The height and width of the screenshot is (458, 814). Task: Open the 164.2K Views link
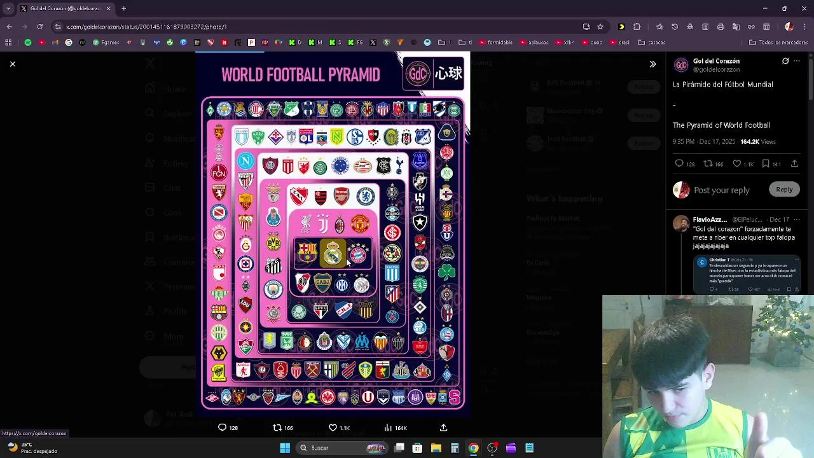pyautogui.click(x=757, y=142)
